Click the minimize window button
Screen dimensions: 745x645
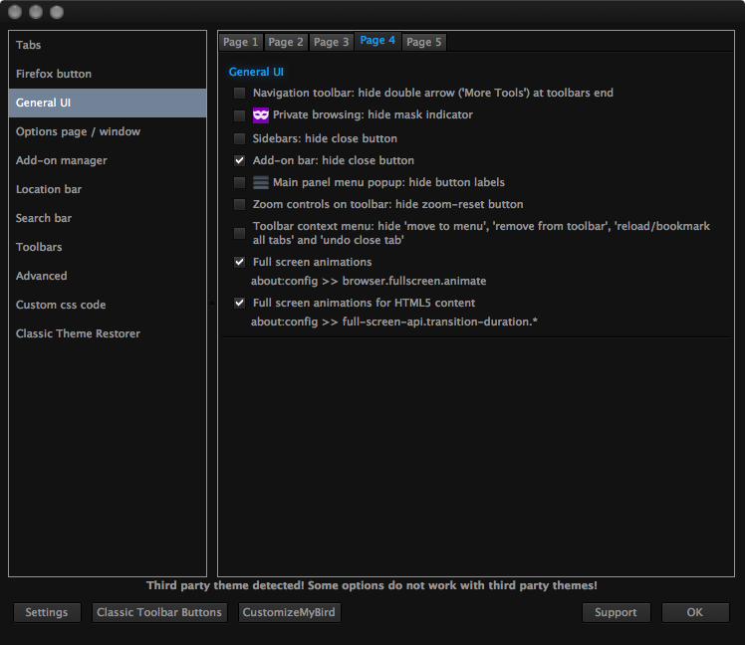(36, 12)
